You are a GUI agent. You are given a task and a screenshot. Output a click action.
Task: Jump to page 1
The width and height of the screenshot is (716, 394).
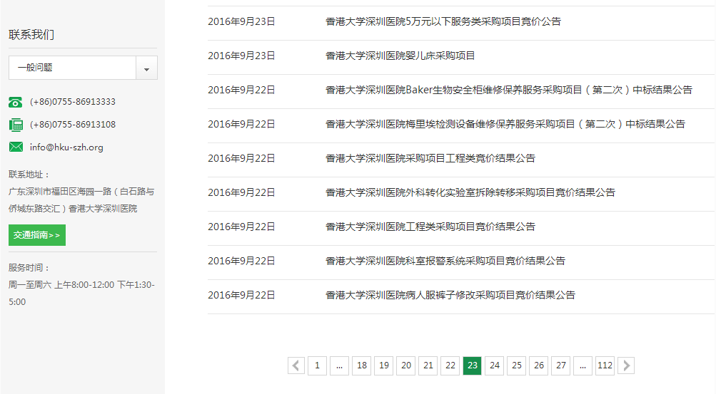(318, 366)
